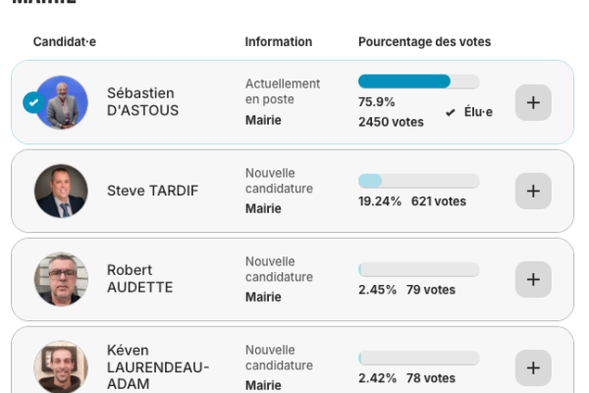
Task: Click the blue elected checkmark badge on Sébastien's photo
Action: point(32,102)
